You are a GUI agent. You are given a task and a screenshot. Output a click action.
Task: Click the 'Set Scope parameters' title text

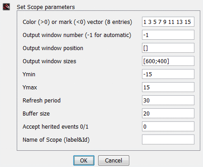coord(46,7)
